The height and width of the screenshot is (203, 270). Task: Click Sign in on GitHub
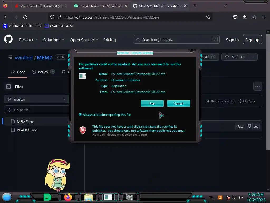tap(232, 40)
